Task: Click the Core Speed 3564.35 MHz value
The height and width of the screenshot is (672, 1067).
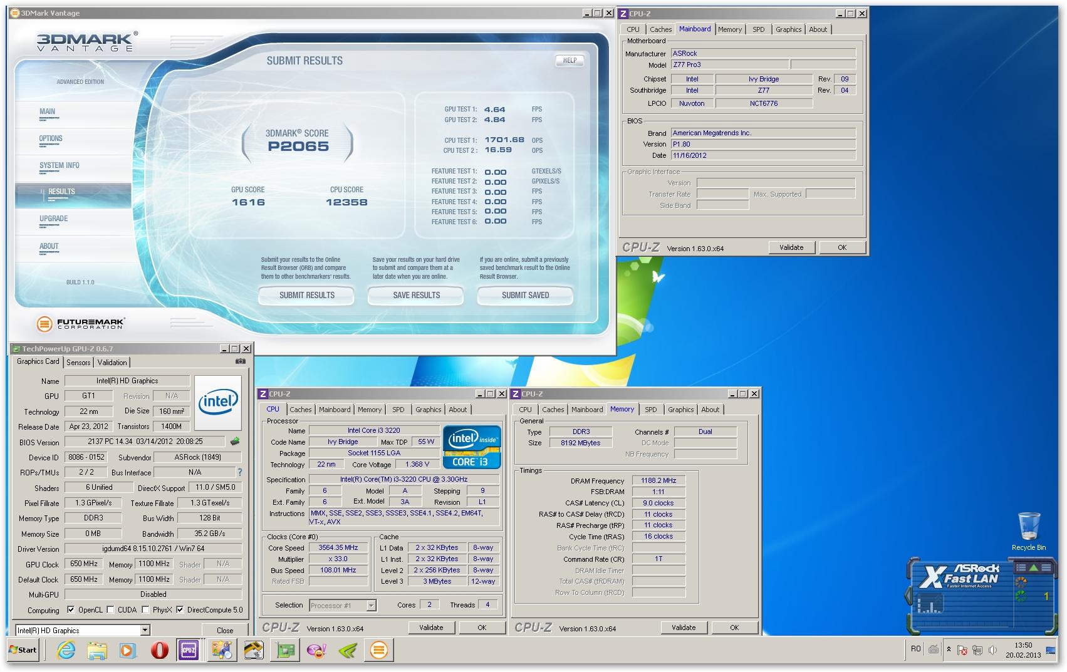Action: [x=338, y=548]
